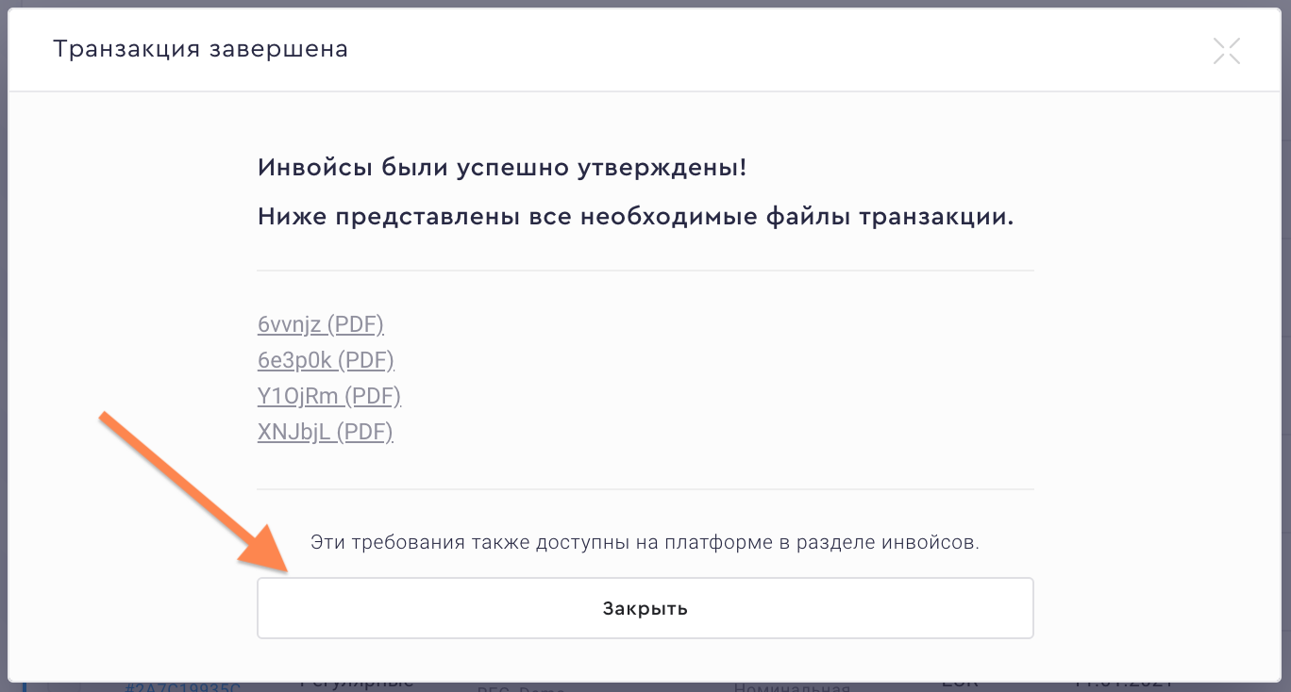1291x692 pixels.
Task: Open the 6e3p0k PDF link
Action: 326,359
